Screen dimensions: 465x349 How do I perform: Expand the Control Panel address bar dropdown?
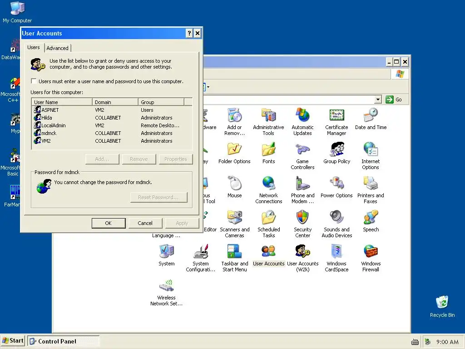[378, 100]
